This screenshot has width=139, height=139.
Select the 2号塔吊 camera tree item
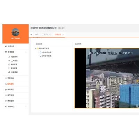pyautogui.click(x=46, y=52)
